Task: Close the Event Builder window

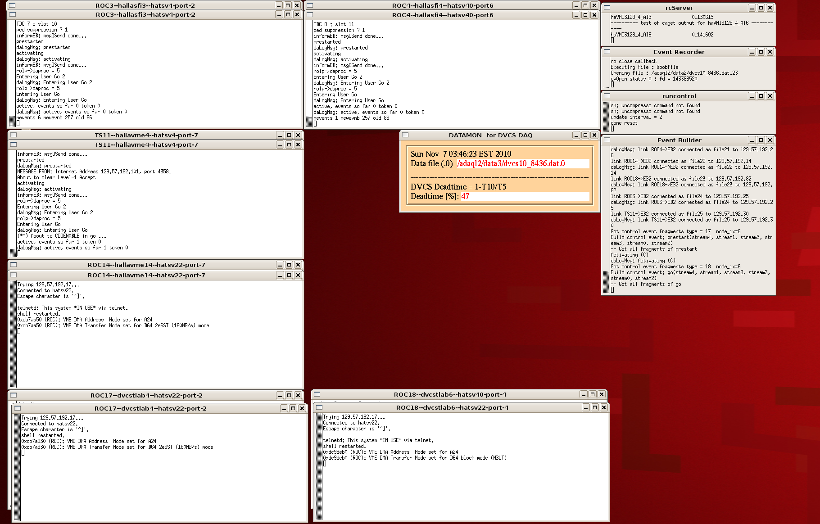Action: point(770,140)
